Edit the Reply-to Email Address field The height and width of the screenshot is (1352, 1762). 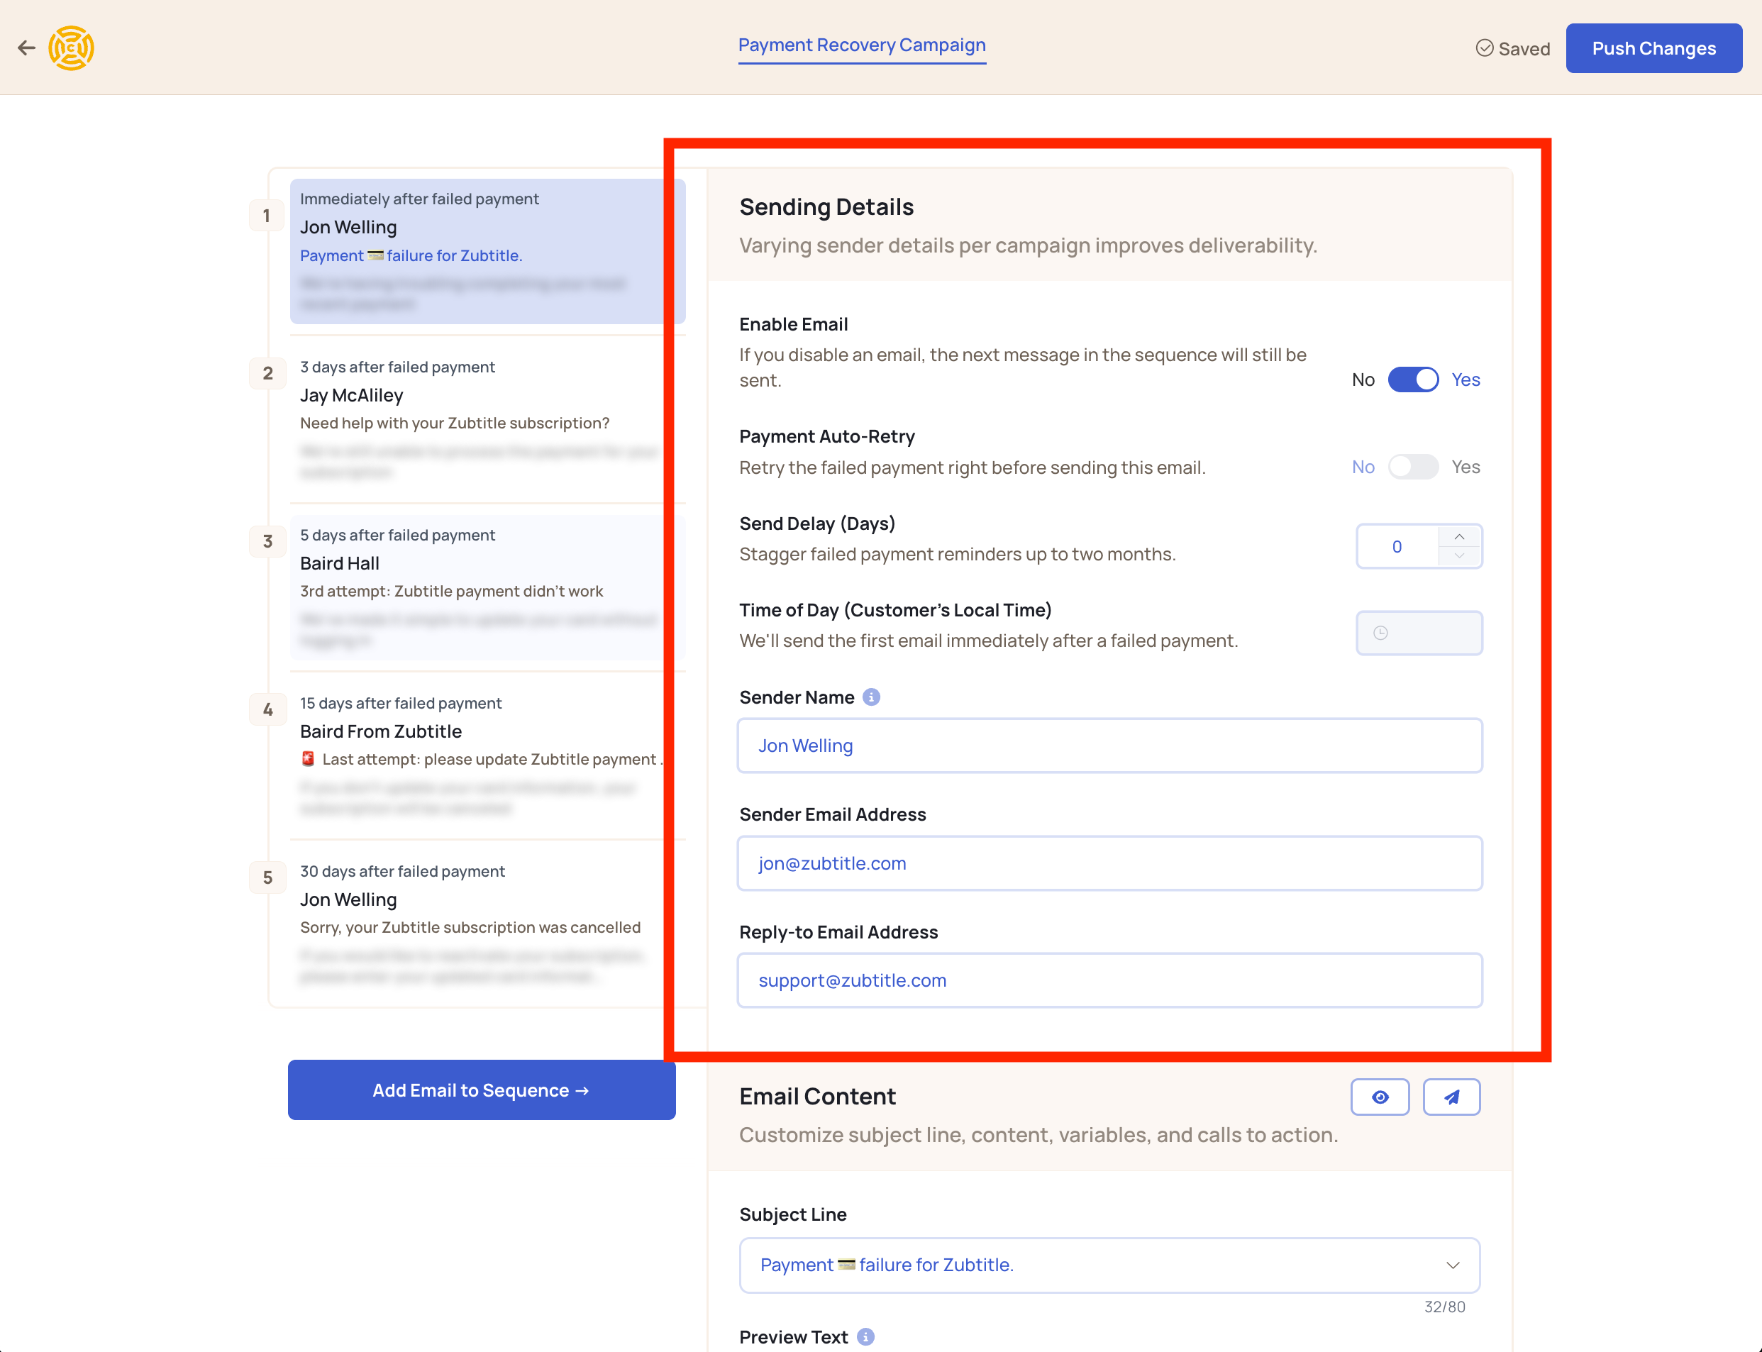click(1109, 980)
